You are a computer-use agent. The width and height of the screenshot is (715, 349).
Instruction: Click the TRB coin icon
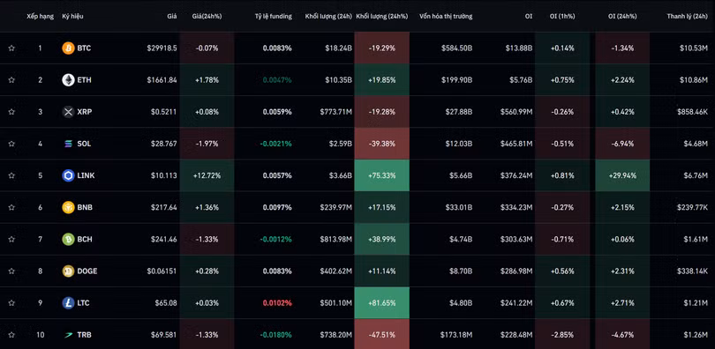pos(68,335)
